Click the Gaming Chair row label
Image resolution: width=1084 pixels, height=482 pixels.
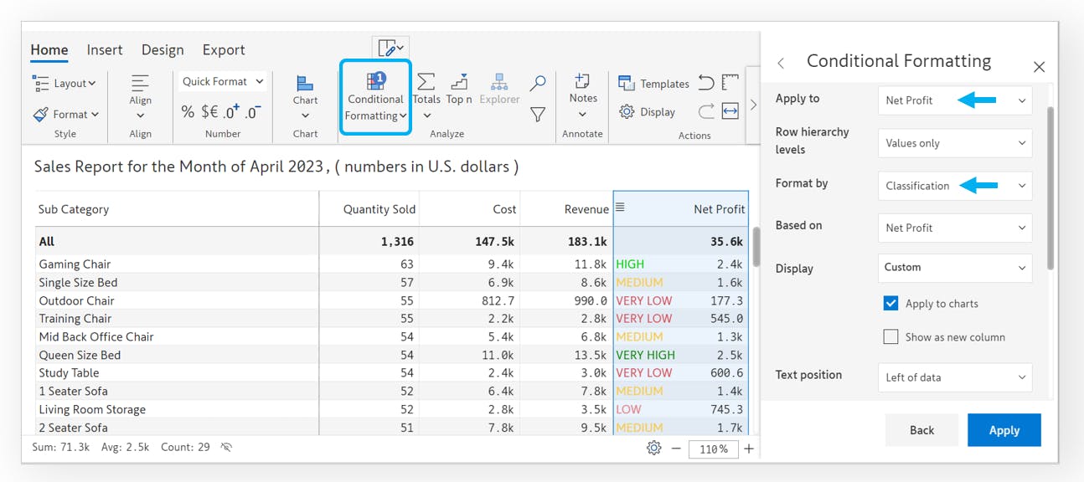(x=75, y=264)
